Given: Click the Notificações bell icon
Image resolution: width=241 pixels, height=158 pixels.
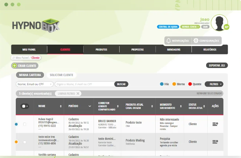Looking at the screenshot, I should [169, 41].
